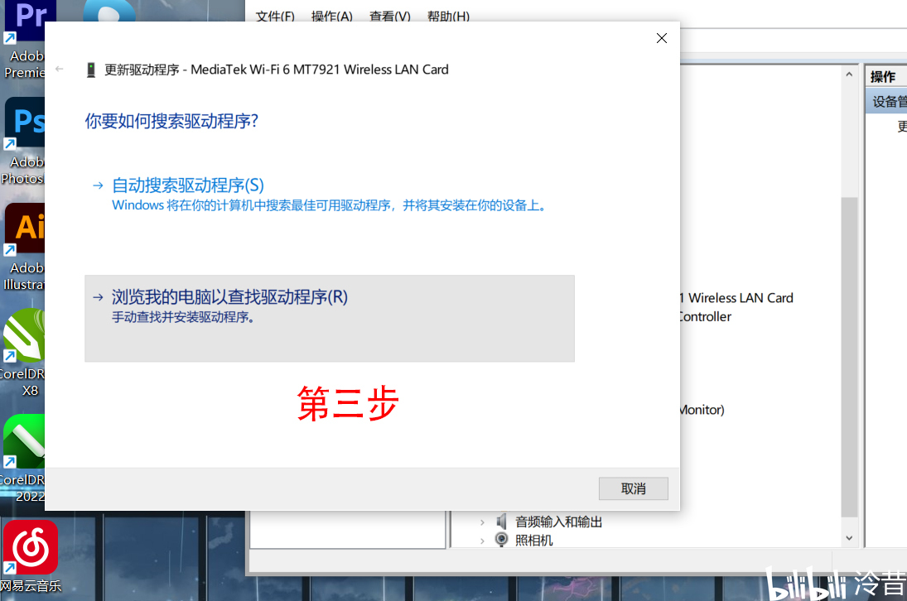Open the 操作(A) menu in Device Manager
This screenshot has height=601, width=907.
[x=332, y=17]
